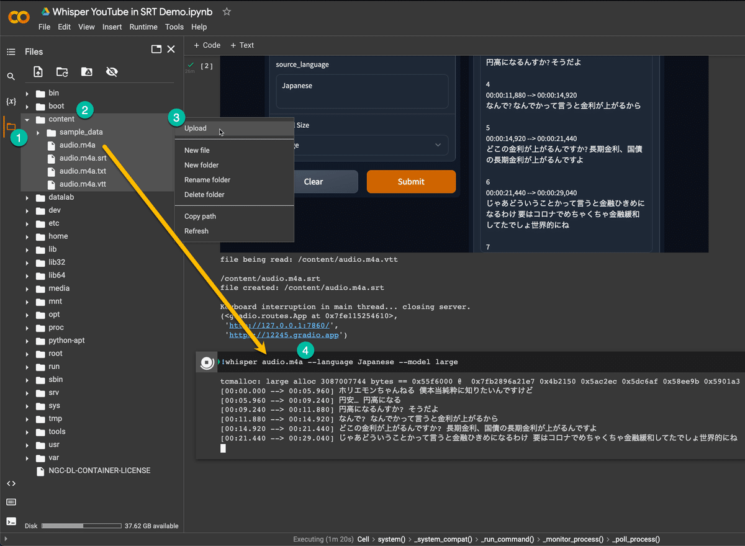Image resolution: width=745 pixels, height=546 pixels.
Task: Choose Refresh in context menu
Action: pyautogui.click(x=234, y=231)
